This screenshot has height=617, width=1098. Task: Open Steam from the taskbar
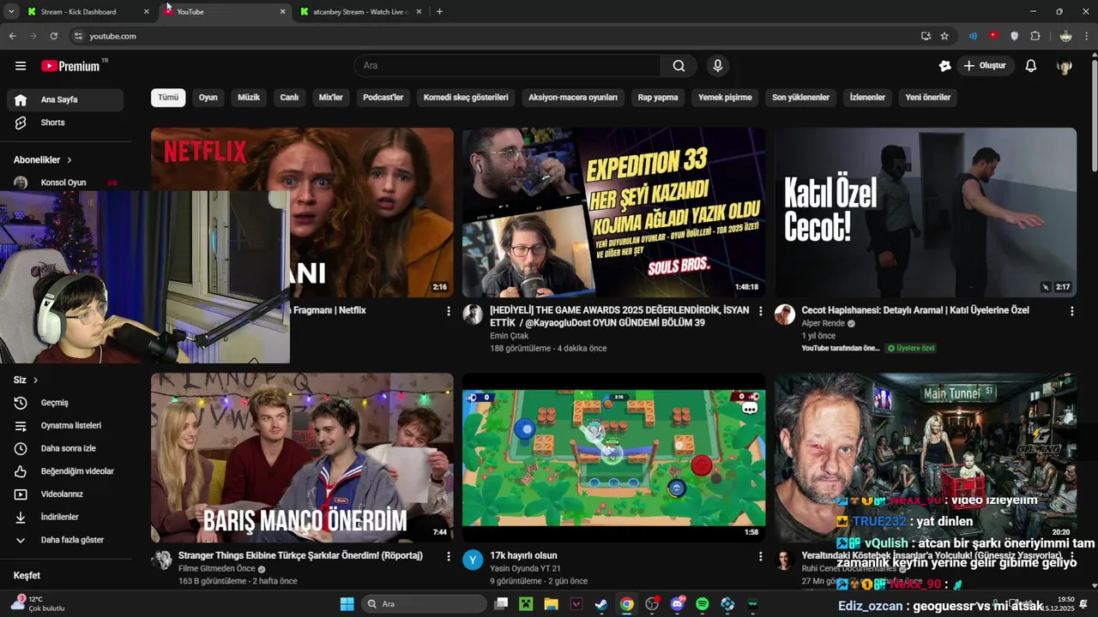tap(601, 604)
